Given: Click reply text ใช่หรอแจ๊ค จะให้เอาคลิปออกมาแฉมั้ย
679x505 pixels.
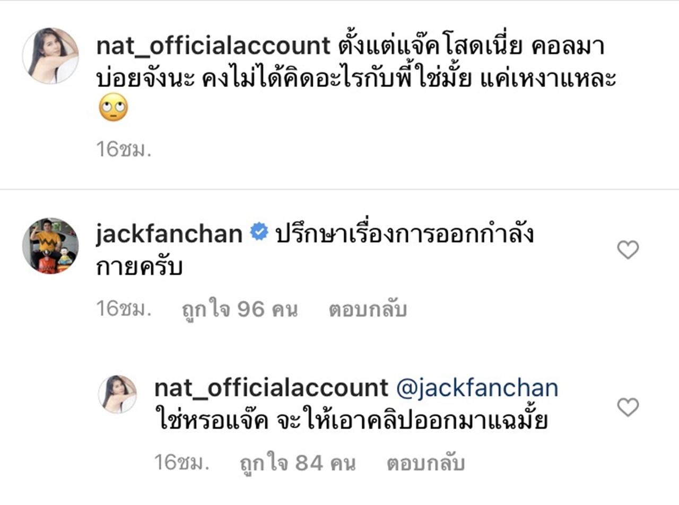Looking at the screenshot, I should pyautogui.click(x=352, y=421).
